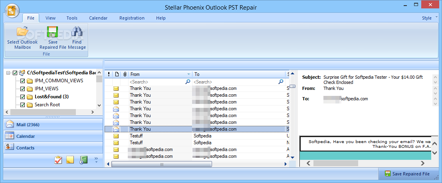Open the Notes yellow sticky icon
The height and width of the screenshot is (183, 442).
[70, 160]
